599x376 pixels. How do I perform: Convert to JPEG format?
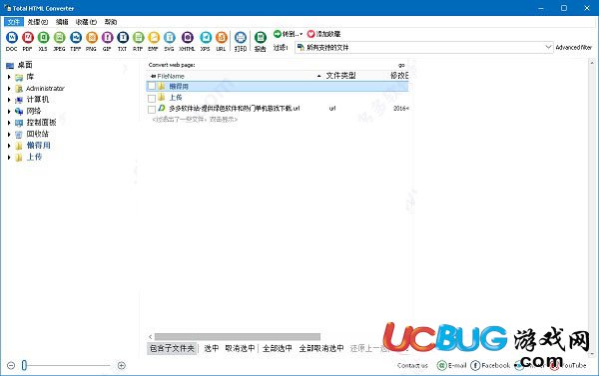tap(59, 41)
